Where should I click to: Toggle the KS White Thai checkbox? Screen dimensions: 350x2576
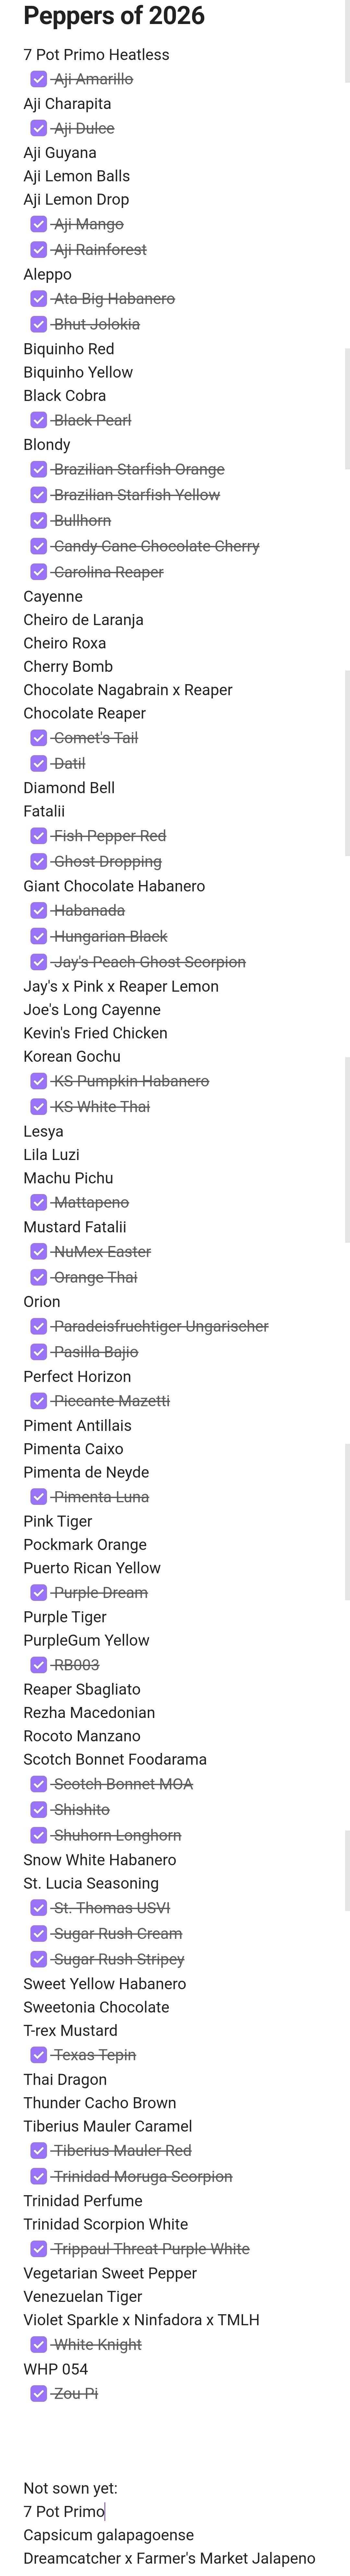pyautogui.click(x=38, y=1106)
